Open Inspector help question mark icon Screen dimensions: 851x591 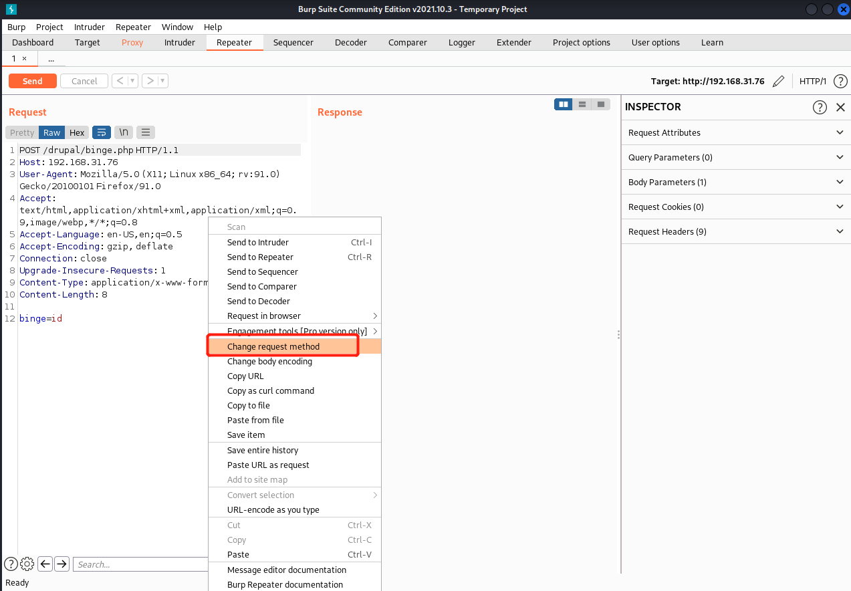click(820, 107)
